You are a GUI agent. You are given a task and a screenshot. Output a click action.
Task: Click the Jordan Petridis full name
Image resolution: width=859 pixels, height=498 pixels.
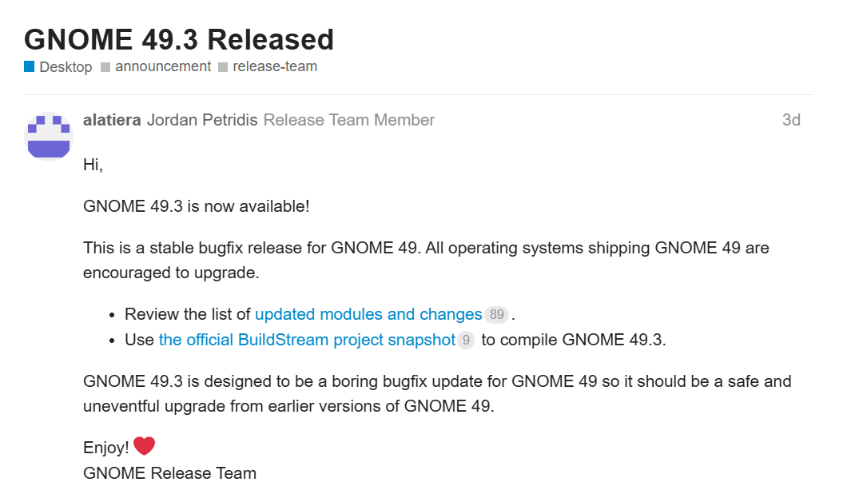pyautogui.click(x=202, y=120)
